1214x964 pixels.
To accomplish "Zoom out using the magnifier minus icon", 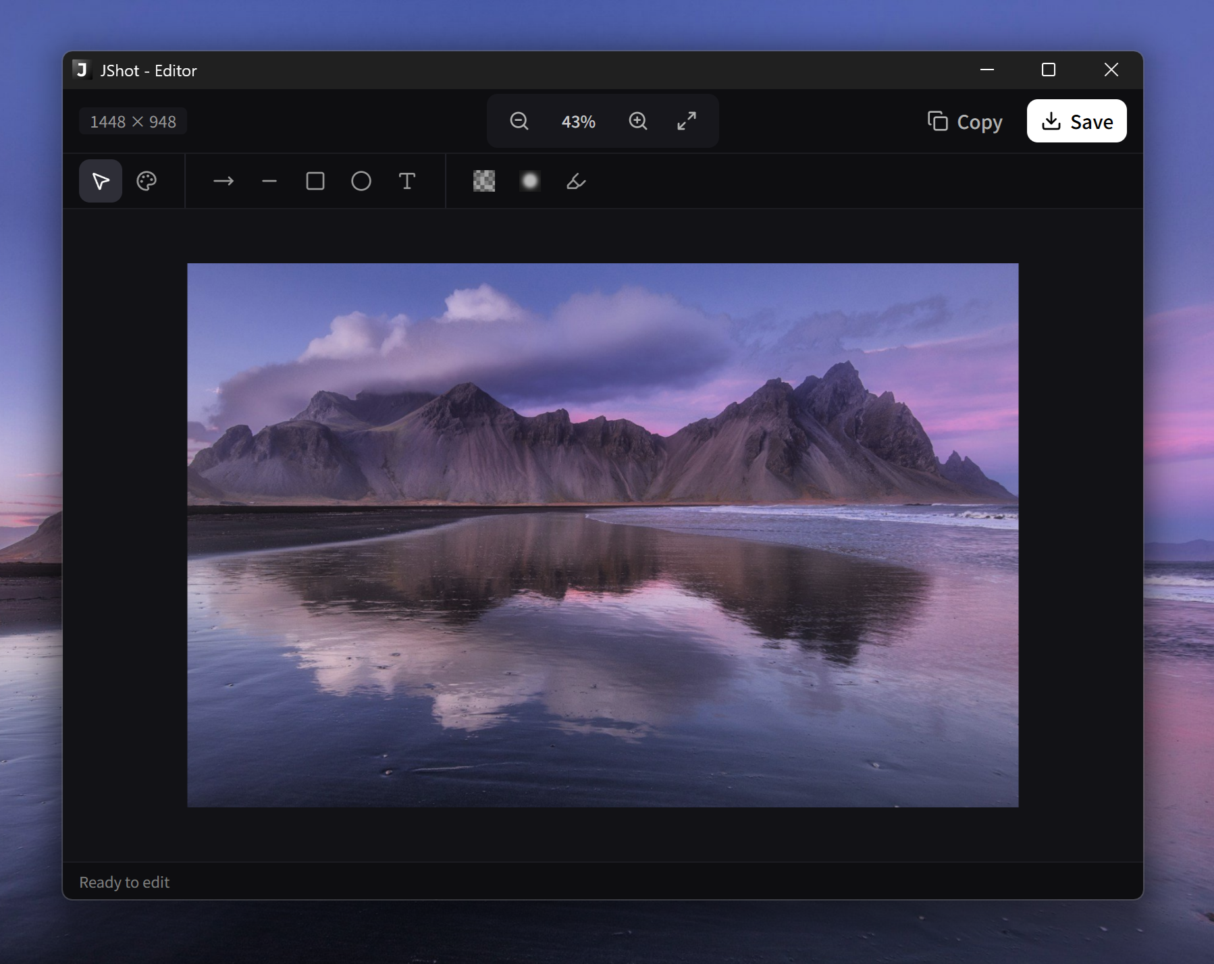I will tap(518, 121).
